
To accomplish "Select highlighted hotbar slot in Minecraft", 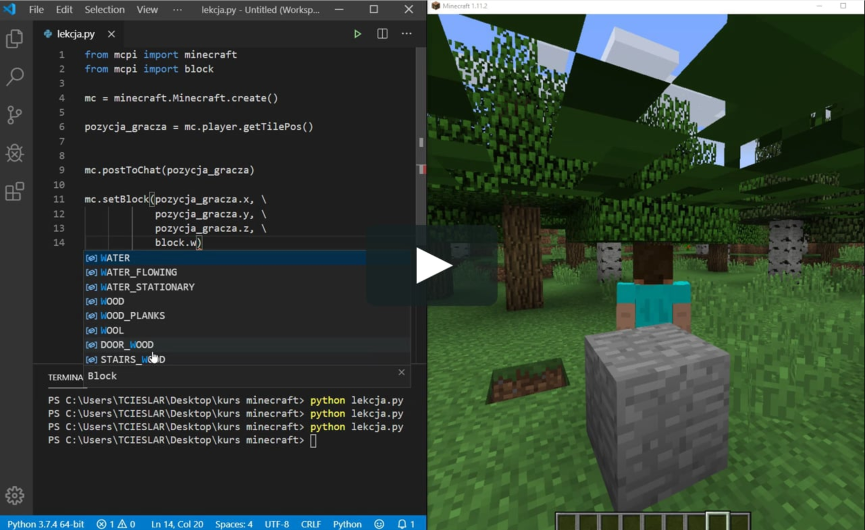I will pos(717,521).
